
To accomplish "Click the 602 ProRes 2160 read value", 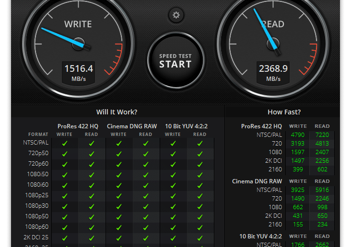I will (322, 169).
